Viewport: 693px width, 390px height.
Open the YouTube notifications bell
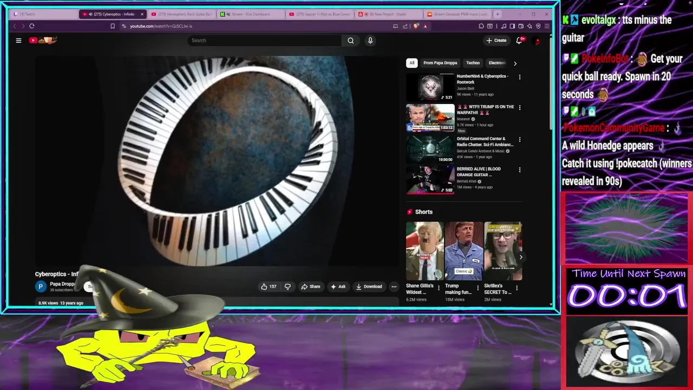(x=519, y=40)
